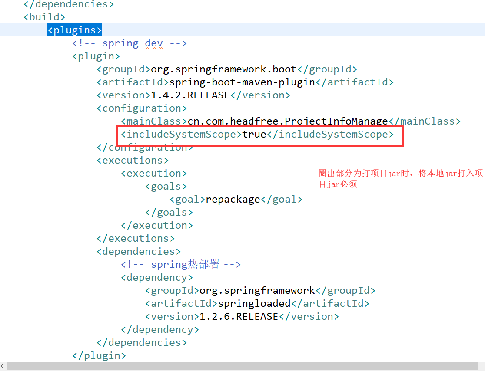Click the <goals> opening tag
The width and height of the screenshot is (485, 371).
click(x=166, y=187)
